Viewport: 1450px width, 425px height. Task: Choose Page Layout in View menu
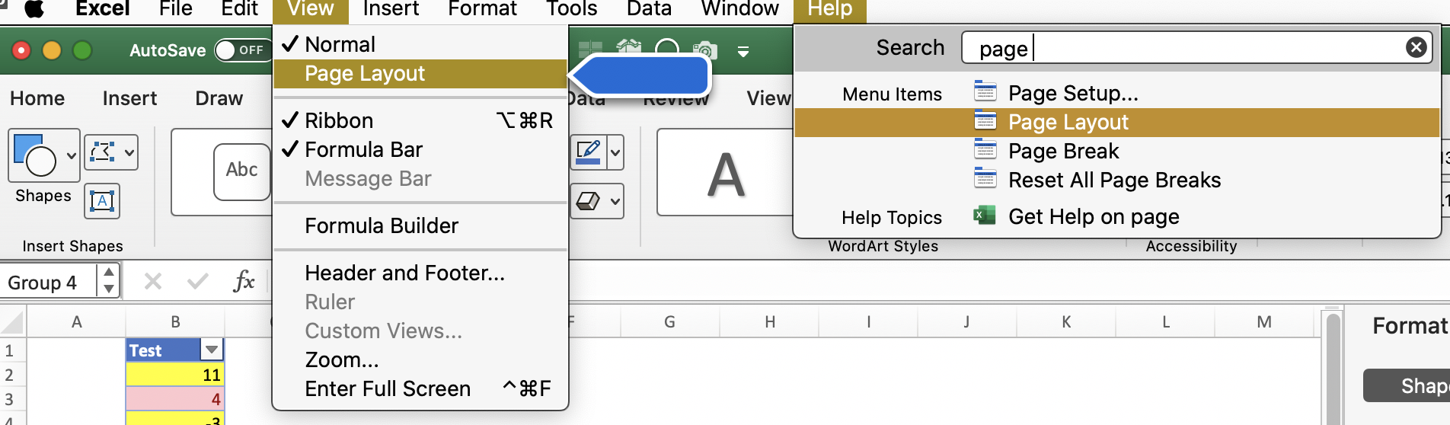point(420,74)
